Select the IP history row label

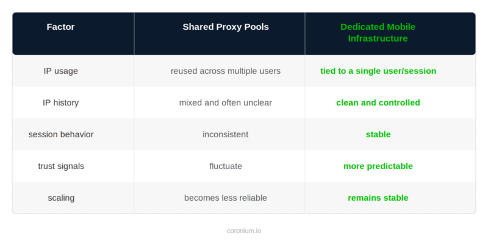pyautogui.click(x=61, y=102)
